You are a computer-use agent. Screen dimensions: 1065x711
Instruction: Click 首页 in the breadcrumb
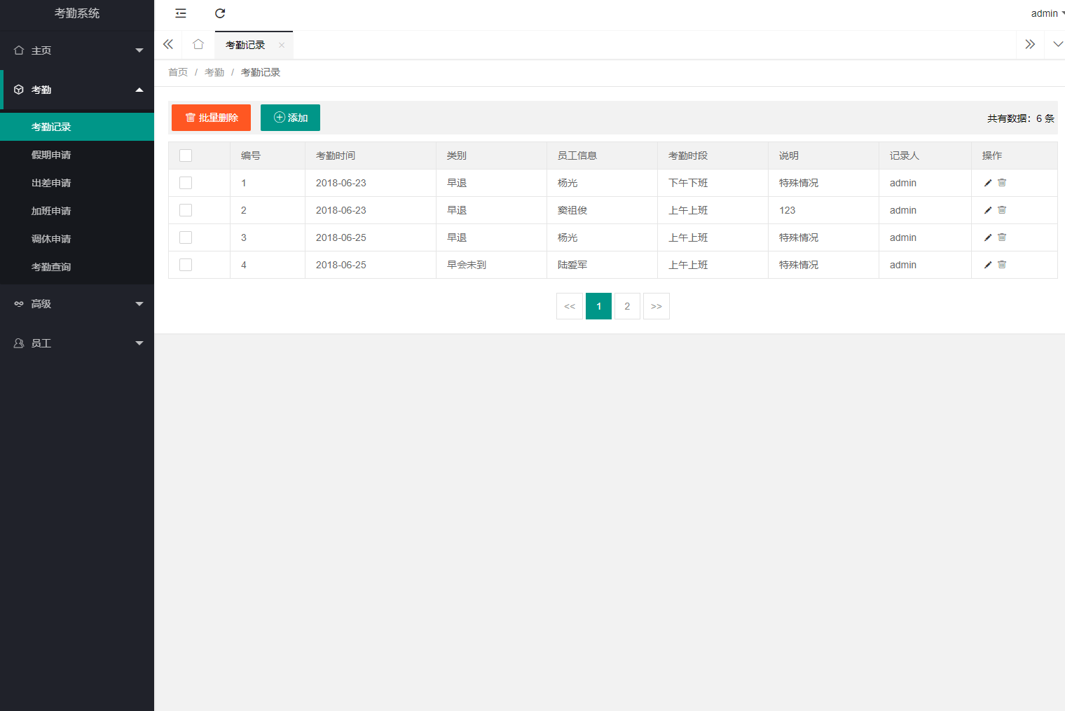point(178,72)
